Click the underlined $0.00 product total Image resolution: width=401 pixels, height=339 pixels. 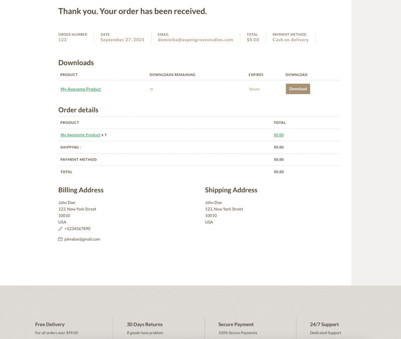(279, 135)
